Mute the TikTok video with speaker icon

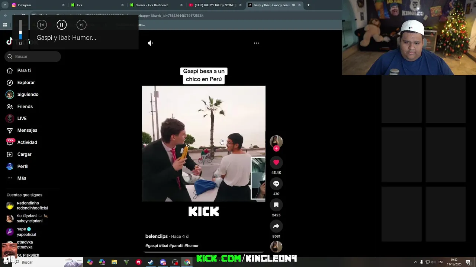point(150,43)
